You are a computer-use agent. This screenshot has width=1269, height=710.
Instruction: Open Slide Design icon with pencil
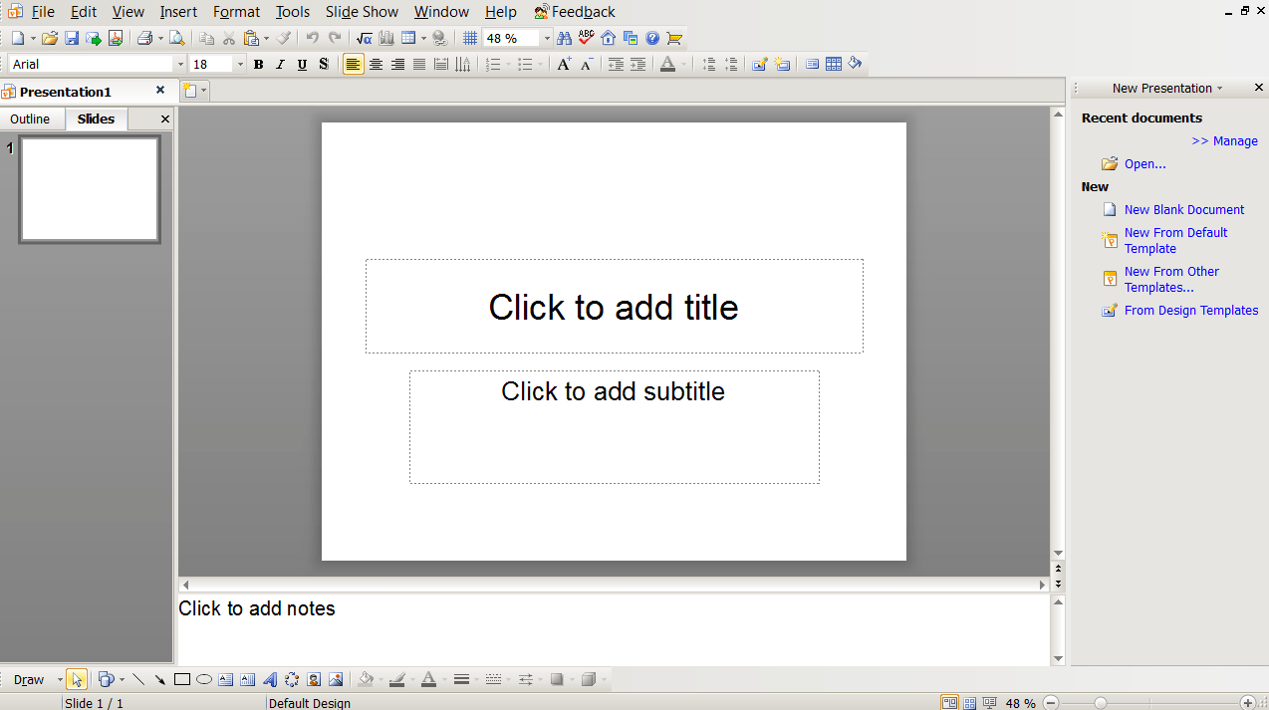click(760, 64)
